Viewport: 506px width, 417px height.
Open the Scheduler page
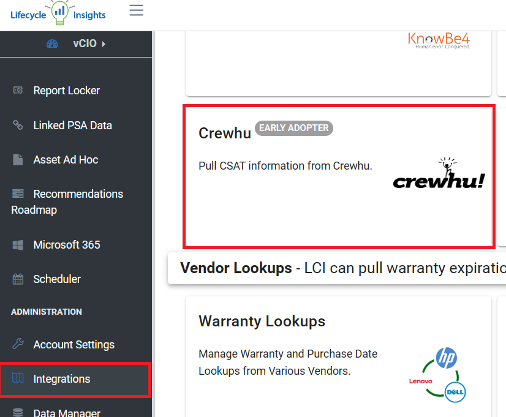coord(57,279)
